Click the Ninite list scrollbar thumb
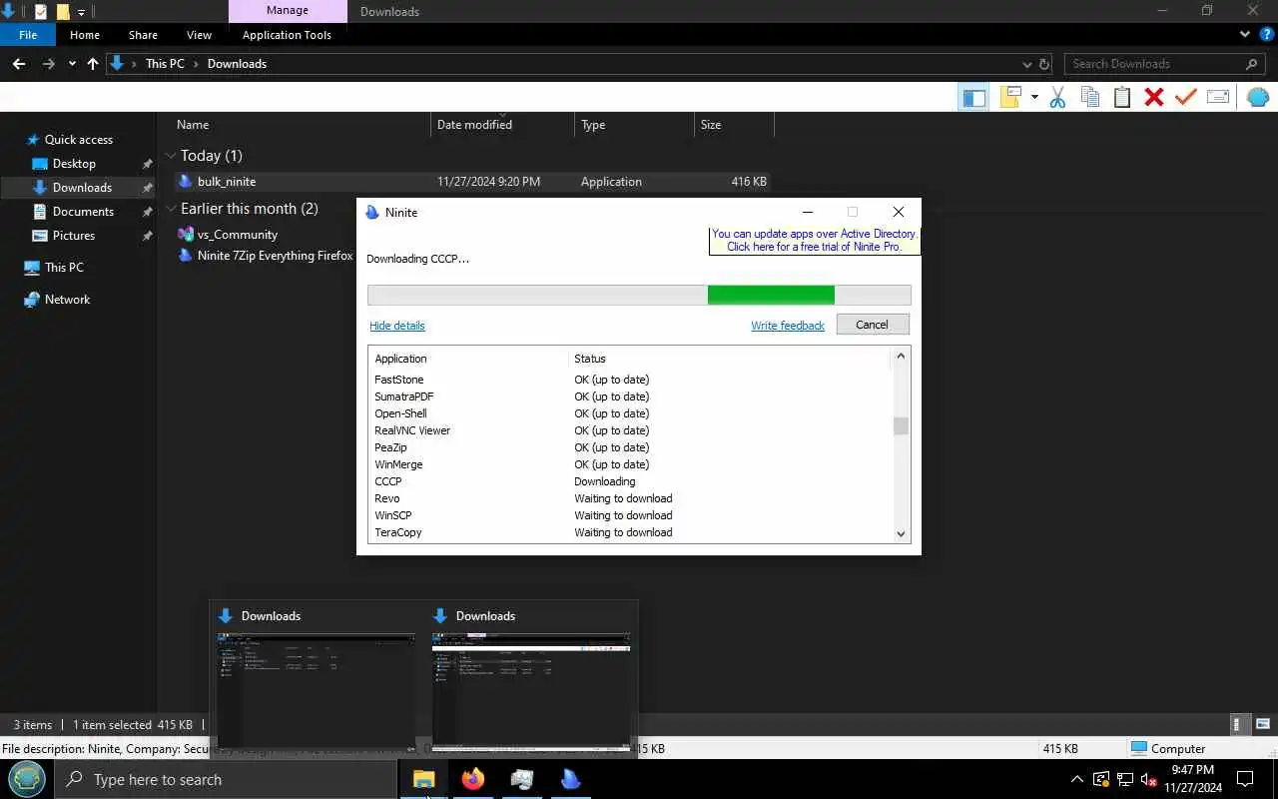This screenshot has height=799, width=1278. [901, 425]
